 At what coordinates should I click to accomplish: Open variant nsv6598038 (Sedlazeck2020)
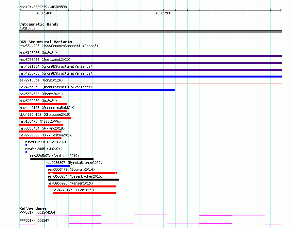45,60
